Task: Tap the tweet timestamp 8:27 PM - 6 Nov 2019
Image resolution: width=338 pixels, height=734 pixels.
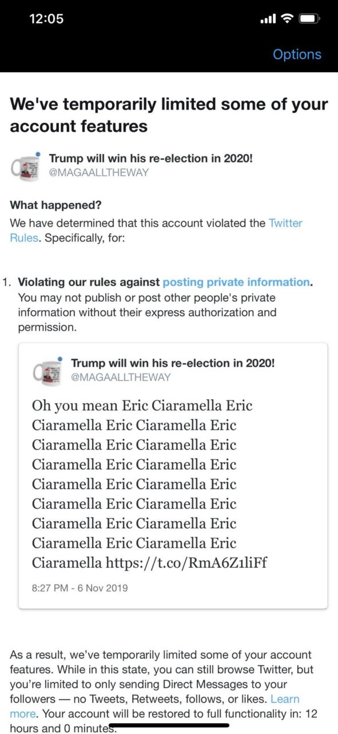Action: pyautogui.click(x=80, y=588)
